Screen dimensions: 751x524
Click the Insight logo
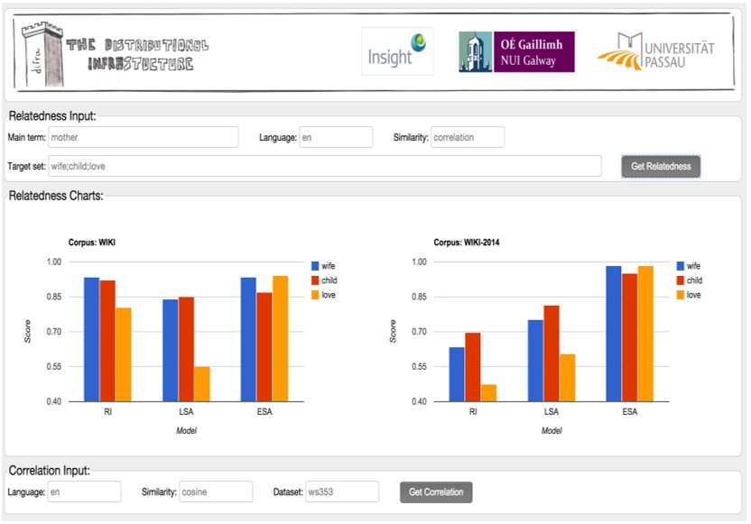(397, 51)
